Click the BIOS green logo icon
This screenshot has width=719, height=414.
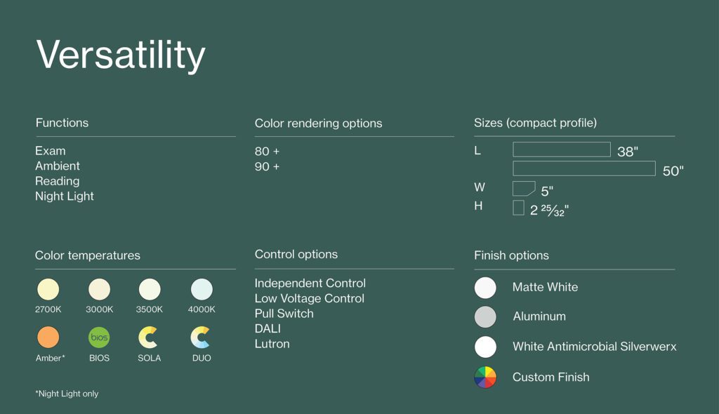click(x=99, y=338)
